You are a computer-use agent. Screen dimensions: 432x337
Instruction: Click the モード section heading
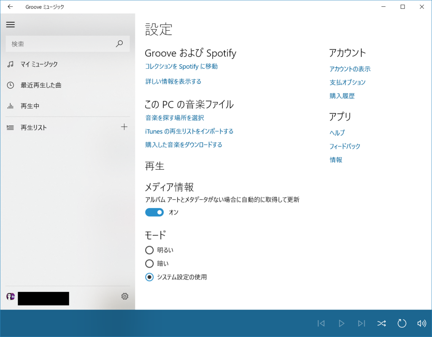pos(155,235)
